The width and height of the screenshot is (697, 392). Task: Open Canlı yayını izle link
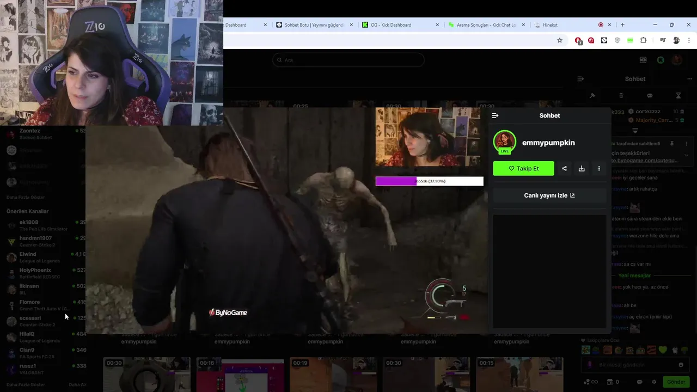[549, 195]
